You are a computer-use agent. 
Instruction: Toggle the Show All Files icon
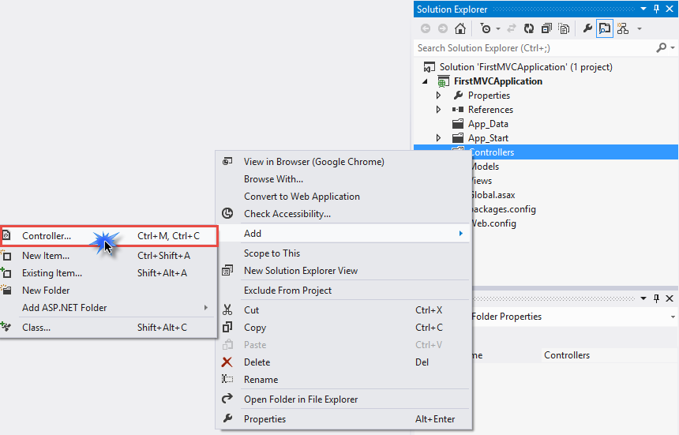coord(564,28)
